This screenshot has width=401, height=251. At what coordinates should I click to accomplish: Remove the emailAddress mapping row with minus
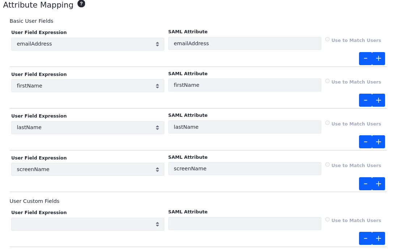pos(366,59)
